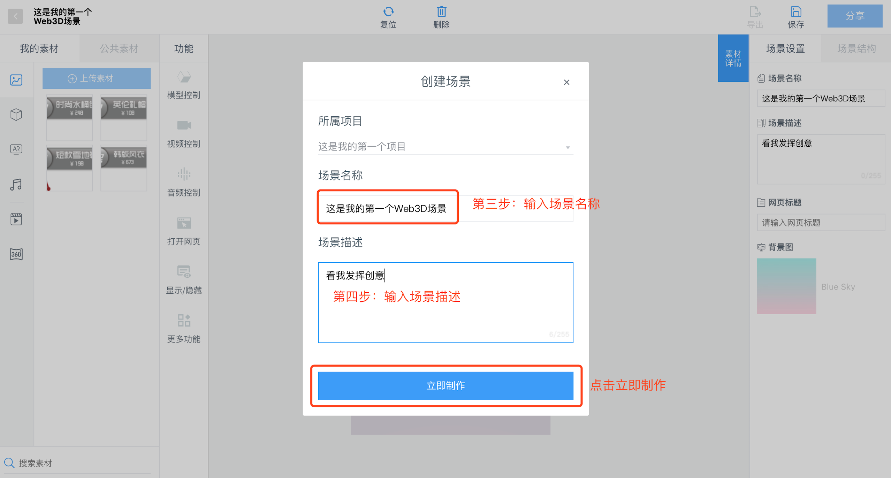Viewport: 891px width, 478px height.
Task: Open the AR materials category icon
Action: [x=16, y=149]
